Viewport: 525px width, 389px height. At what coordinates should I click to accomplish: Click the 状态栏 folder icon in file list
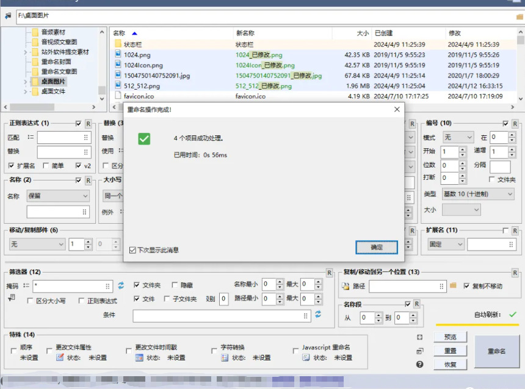[x=118, y=44]
